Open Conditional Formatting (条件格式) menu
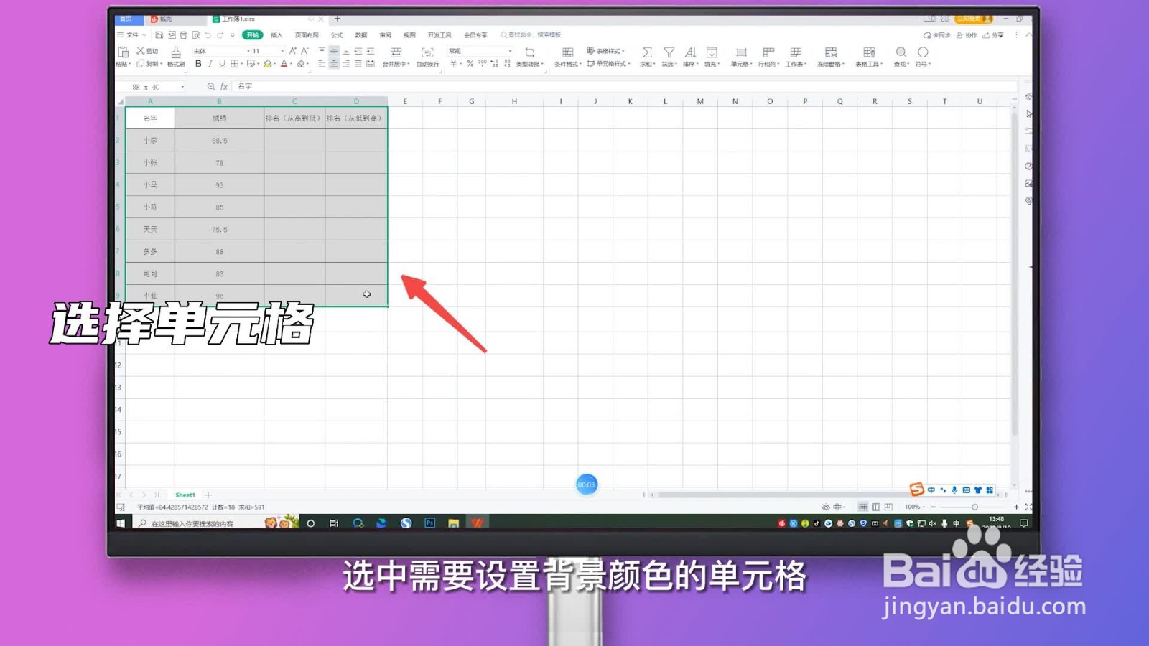 point(567,57)
